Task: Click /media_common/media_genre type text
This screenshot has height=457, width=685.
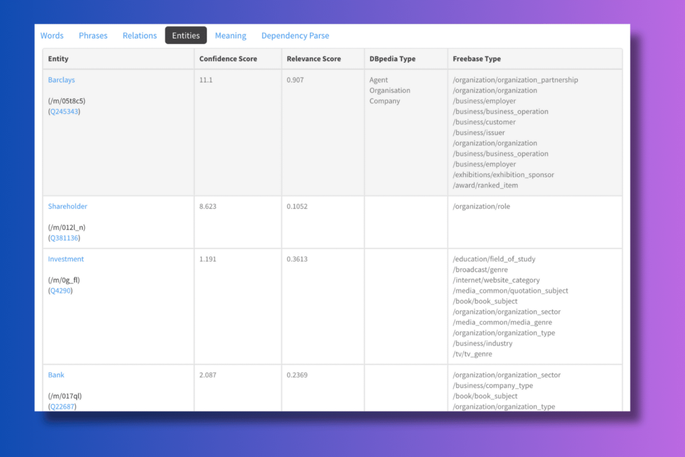Action: coord(502,322)
